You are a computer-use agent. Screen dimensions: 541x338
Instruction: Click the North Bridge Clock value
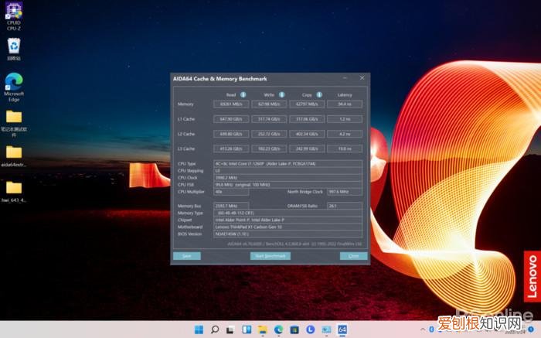point(345,192)
